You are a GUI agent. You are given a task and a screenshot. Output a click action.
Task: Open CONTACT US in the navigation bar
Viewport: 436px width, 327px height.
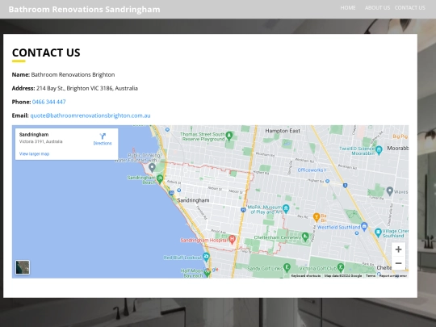[x=409, y=8]
